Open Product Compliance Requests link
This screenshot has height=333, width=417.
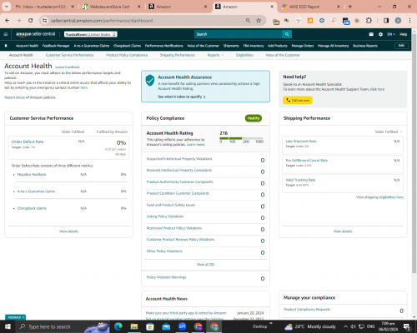(307, 309)
